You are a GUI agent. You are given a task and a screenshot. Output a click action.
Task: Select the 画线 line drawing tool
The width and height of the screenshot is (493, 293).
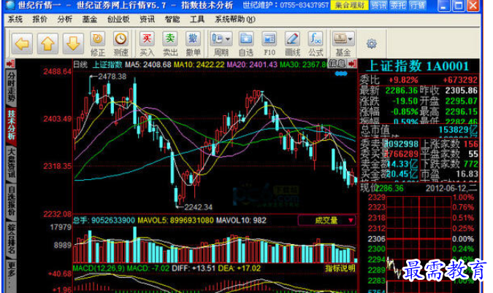[x=292, y=44]
